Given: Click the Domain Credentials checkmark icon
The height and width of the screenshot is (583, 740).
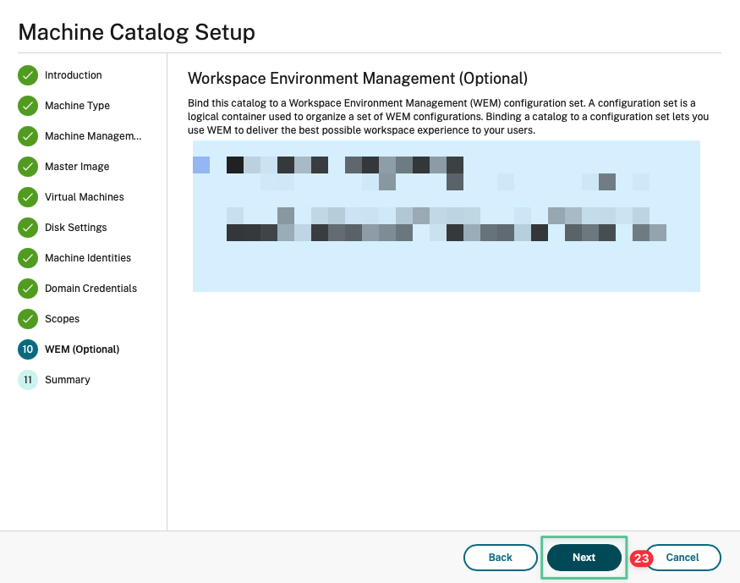Looking at the screenshot, I should (28, 289).
